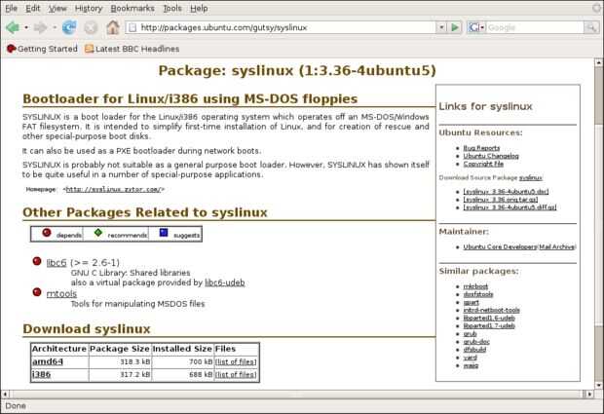Reload the current page
The height and width of the screenshot is (414, 604).
(x=69, y=27)
